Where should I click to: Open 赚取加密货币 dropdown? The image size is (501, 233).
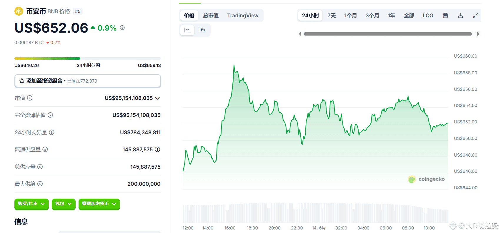(99, 204)
